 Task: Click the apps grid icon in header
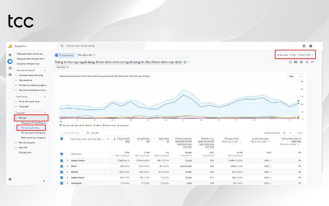[304, 46]
